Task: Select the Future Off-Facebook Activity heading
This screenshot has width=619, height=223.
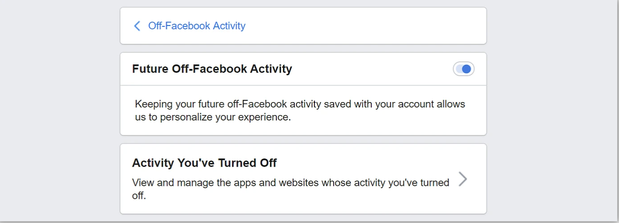Action: point(212,69)
